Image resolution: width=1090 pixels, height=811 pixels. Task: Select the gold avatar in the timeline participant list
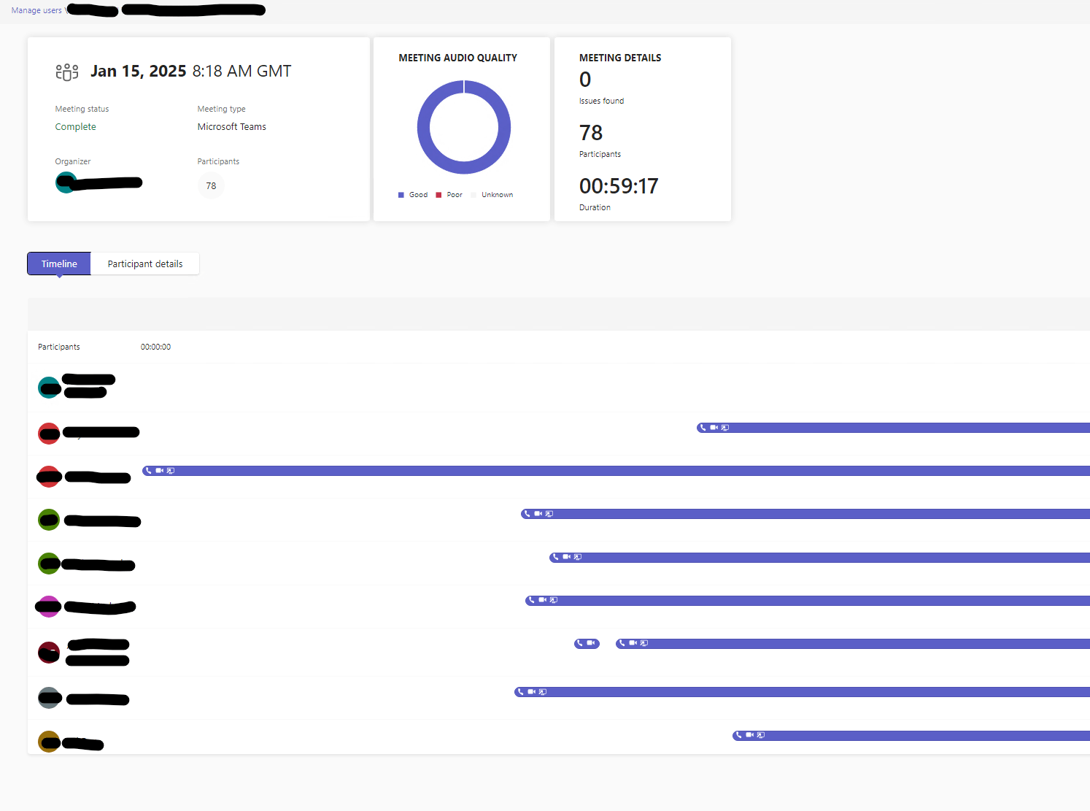[x=49, y=742]
